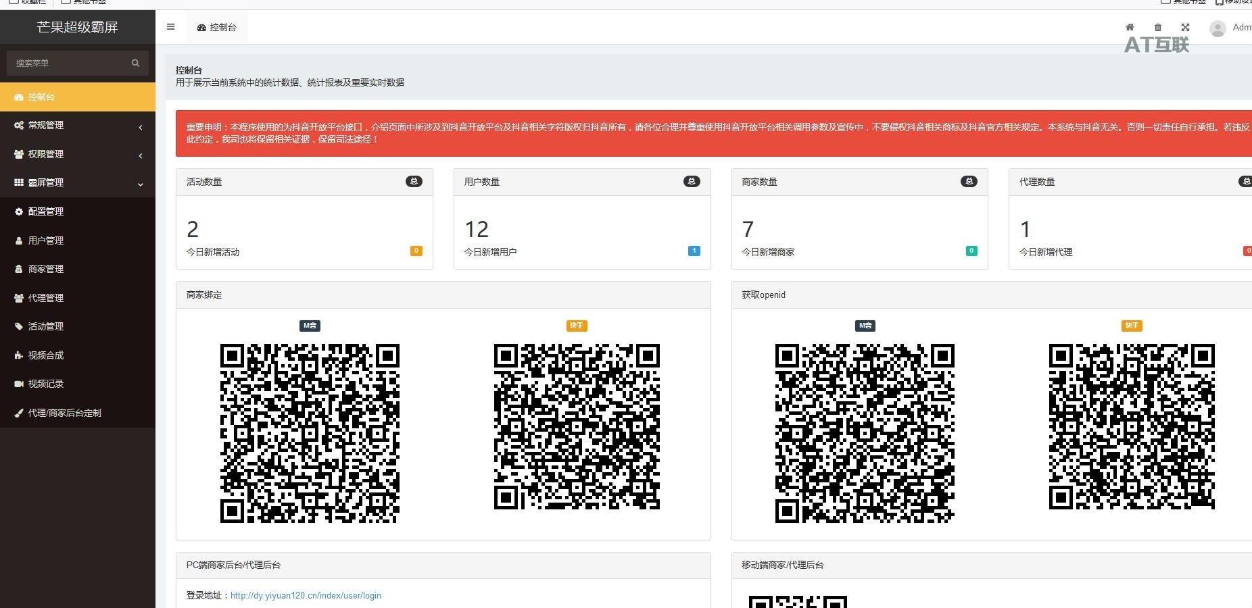Click the 今日新增代理 label text
This screenshot has width=1252, height=608.
(x=1046, y=252)
